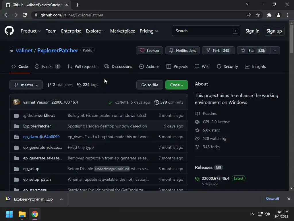Viewport: 294px width, 221px height.
Task: View the 2 branches link
Action: pyautogui.click(x=60, y=85)
